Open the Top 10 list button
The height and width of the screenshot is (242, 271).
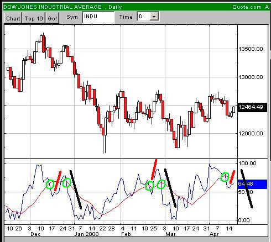coord(34,18)
